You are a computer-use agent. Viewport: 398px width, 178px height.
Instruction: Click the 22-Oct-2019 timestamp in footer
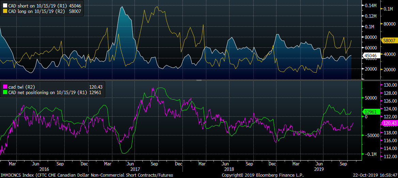coord(374,175)
